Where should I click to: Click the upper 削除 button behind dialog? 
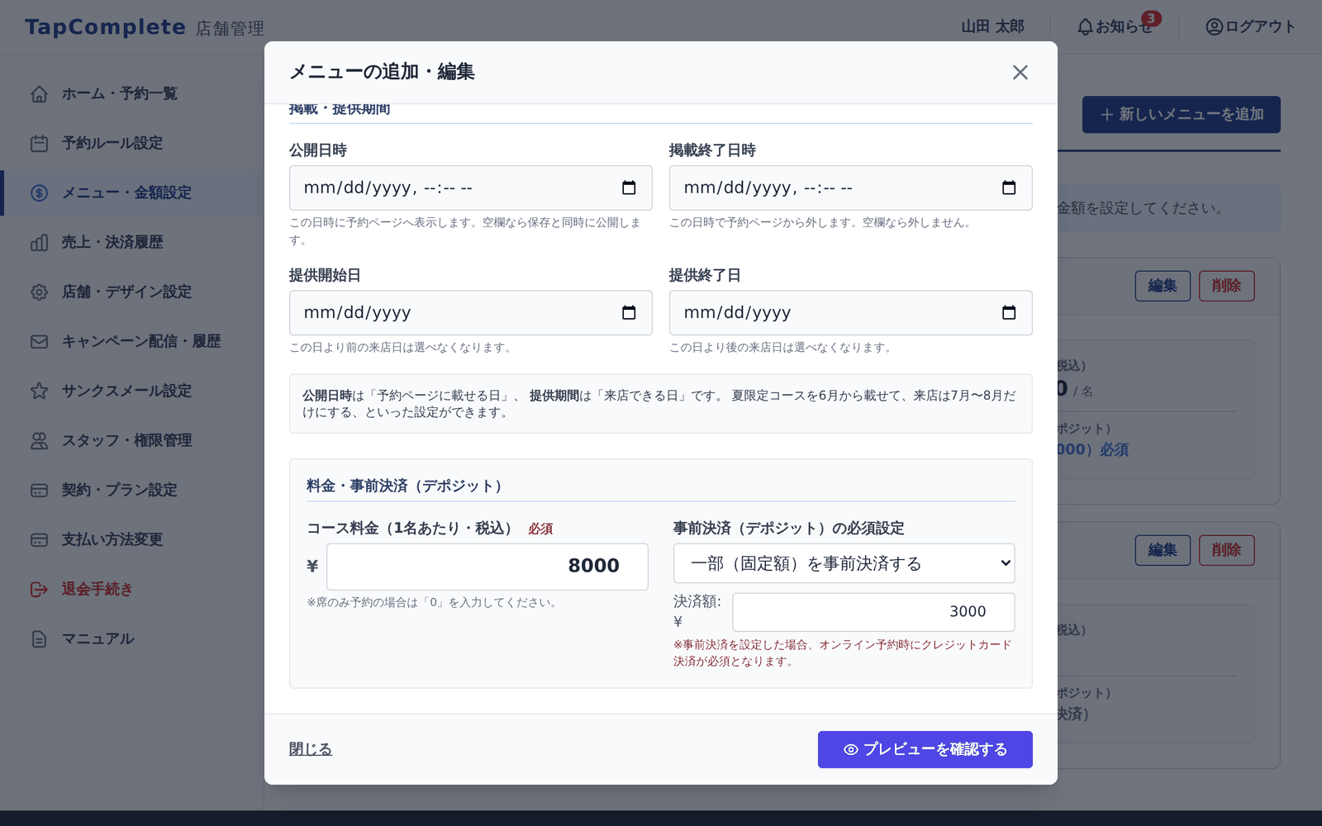pos(1226,286)
